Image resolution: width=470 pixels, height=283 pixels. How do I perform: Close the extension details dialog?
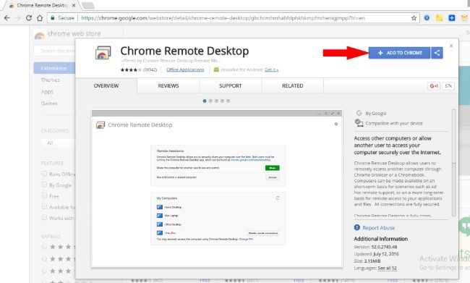(451, 46)
